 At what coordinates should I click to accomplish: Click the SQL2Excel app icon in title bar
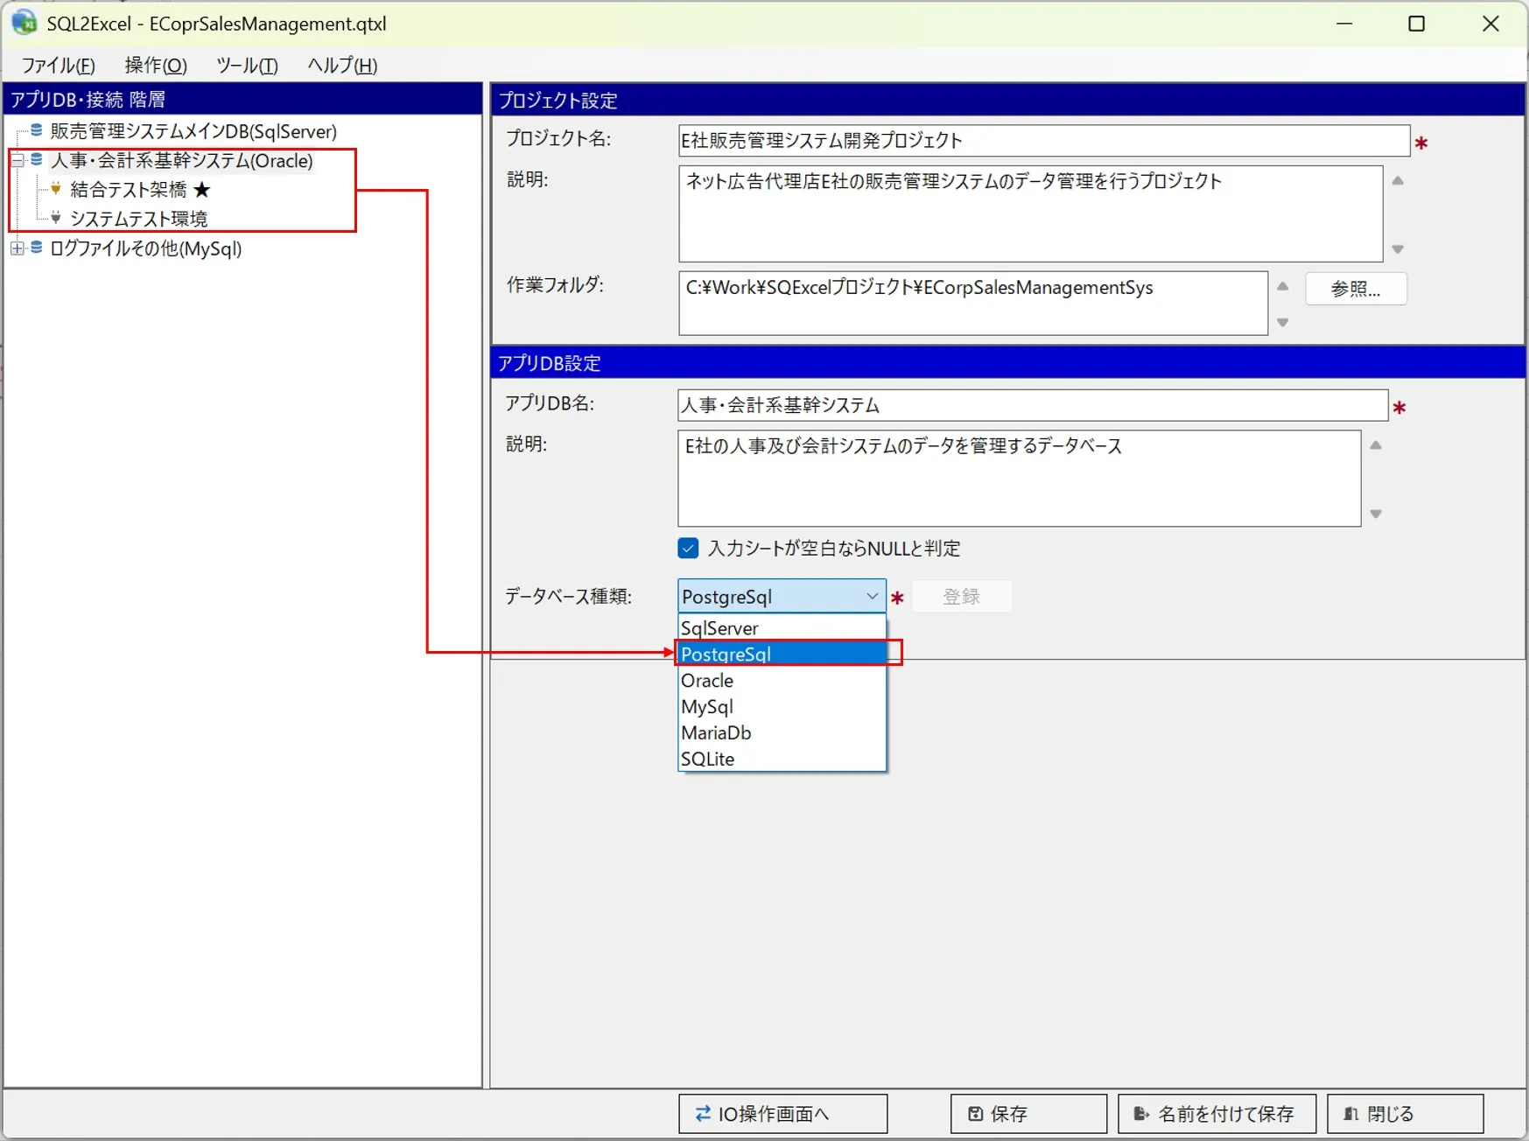(x=24, y=23)
